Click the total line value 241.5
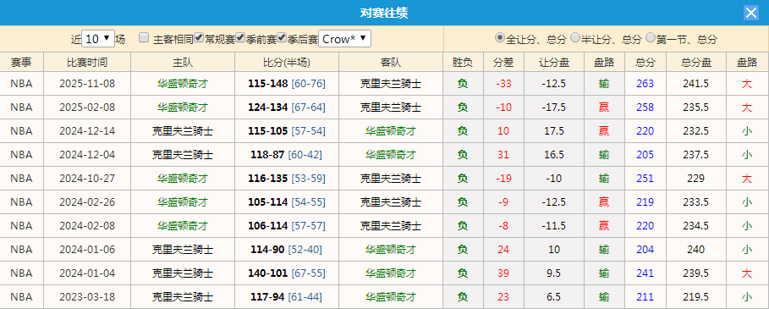This screenshot has height=309, width=769. [696, 84]
